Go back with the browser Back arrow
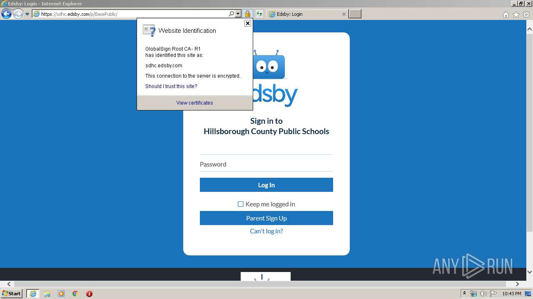Screen dimensions: 533x299 6,14
